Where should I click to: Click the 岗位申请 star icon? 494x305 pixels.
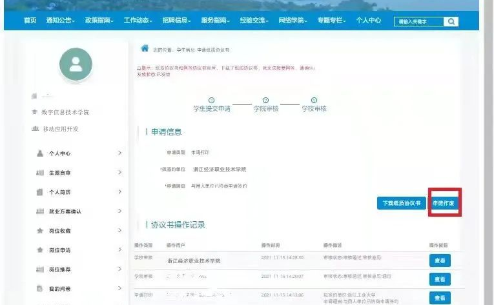[x=40, y=250]
